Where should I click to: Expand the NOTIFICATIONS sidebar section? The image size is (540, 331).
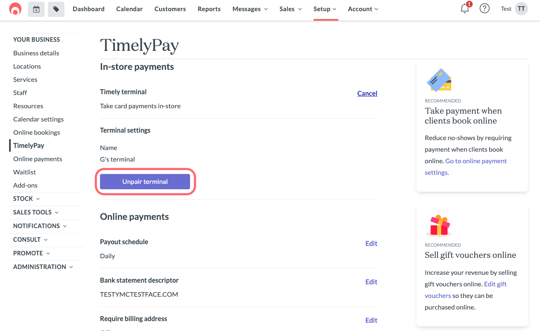(40, 226)
